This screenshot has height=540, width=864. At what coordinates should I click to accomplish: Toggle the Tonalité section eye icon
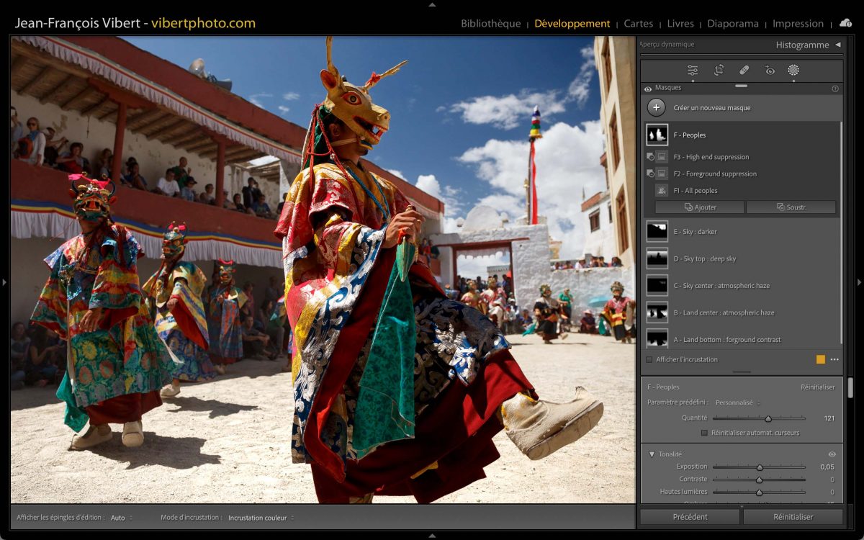[832, 454]
